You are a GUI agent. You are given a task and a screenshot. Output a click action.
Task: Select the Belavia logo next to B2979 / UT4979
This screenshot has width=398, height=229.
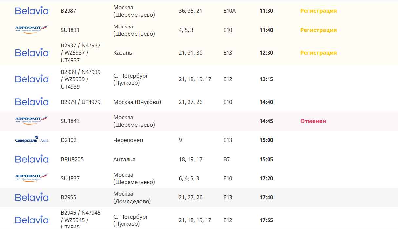32,102
